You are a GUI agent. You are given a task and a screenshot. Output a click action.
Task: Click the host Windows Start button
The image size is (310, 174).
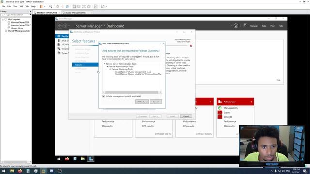point(4,171)
